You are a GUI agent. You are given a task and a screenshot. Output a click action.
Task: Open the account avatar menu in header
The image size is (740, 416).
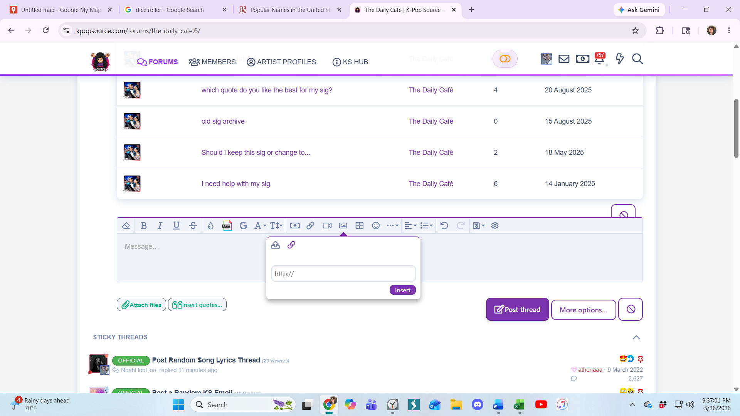(547, 59)
